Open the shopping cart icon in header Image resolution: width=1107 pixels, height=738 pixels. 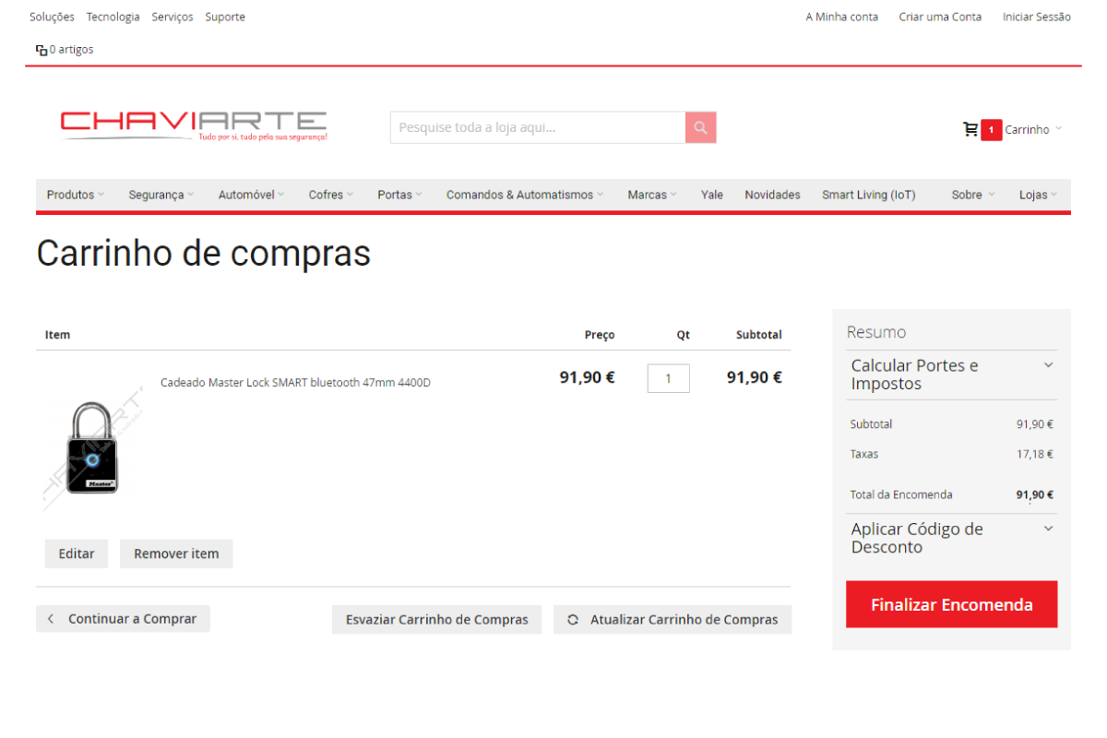[x=970, y=129]
